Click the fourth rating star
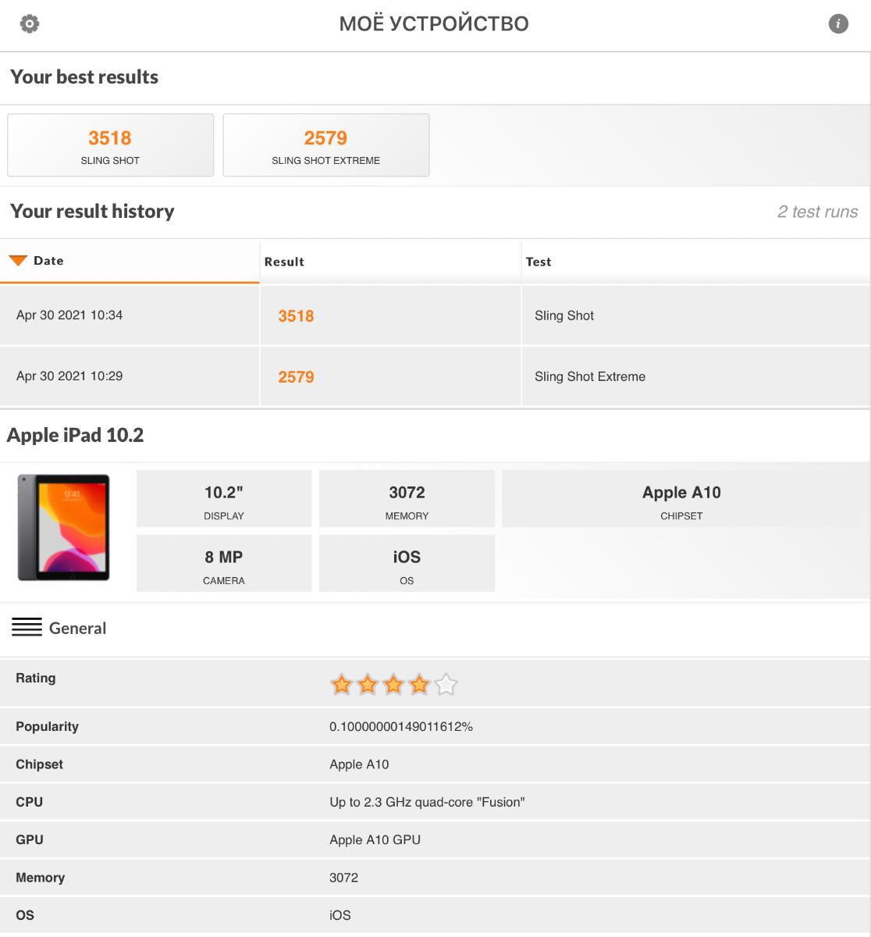Image resolution: width=871 pixels, height=937 pixels. tap(420, 686)
